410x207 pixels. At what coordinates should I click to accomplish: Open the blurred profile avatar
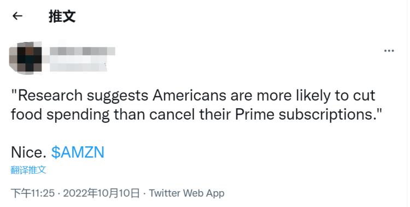point(25,58)
